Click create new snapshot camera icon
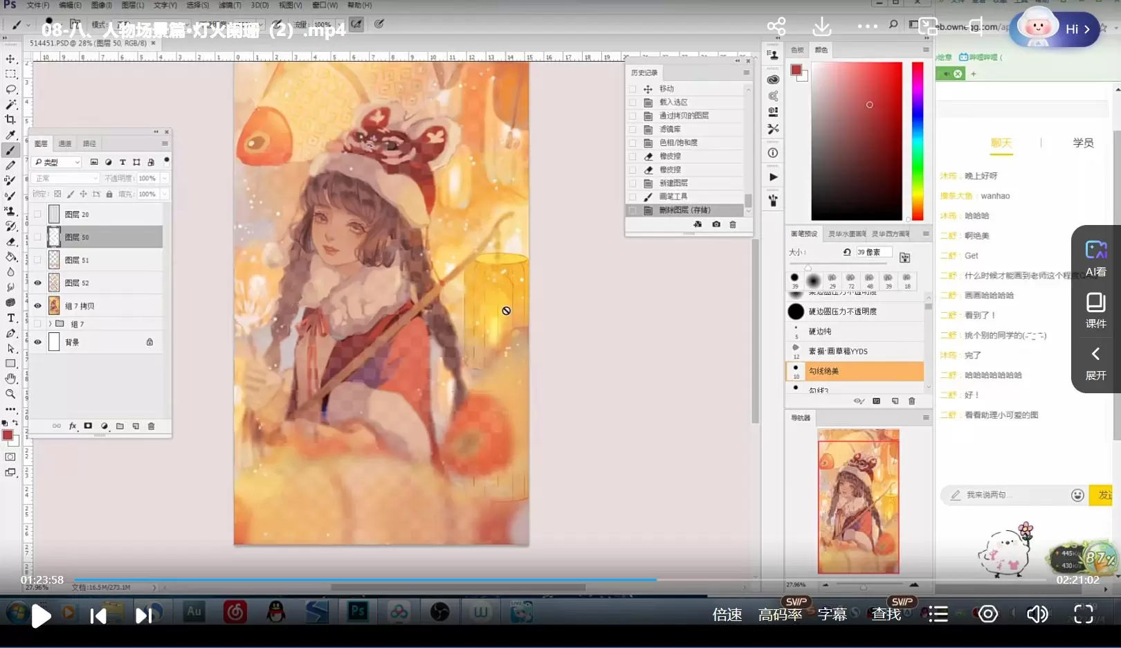The image size is (1121, 648). point(716,224)
